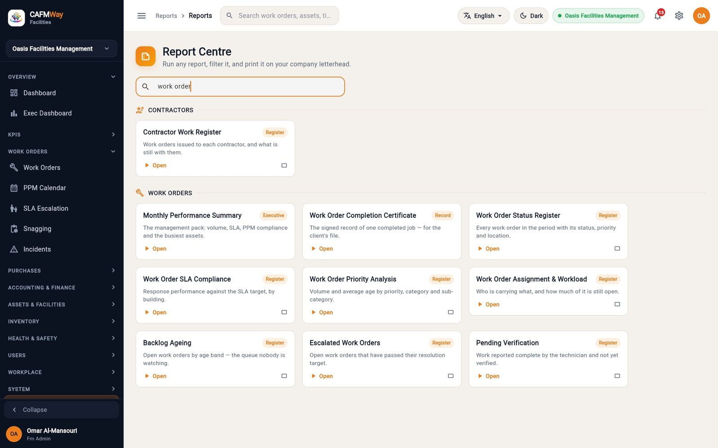Click the Pending Verification card title

click(507, 343)
